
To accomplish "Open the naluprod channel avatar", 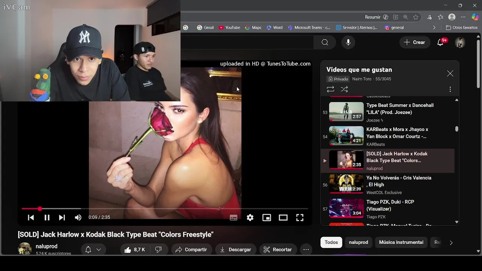I will [25, 249].
